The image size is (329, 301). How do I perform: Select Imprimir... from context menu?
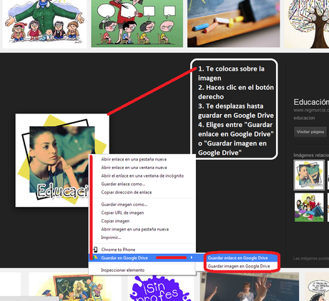click(111, 238)
